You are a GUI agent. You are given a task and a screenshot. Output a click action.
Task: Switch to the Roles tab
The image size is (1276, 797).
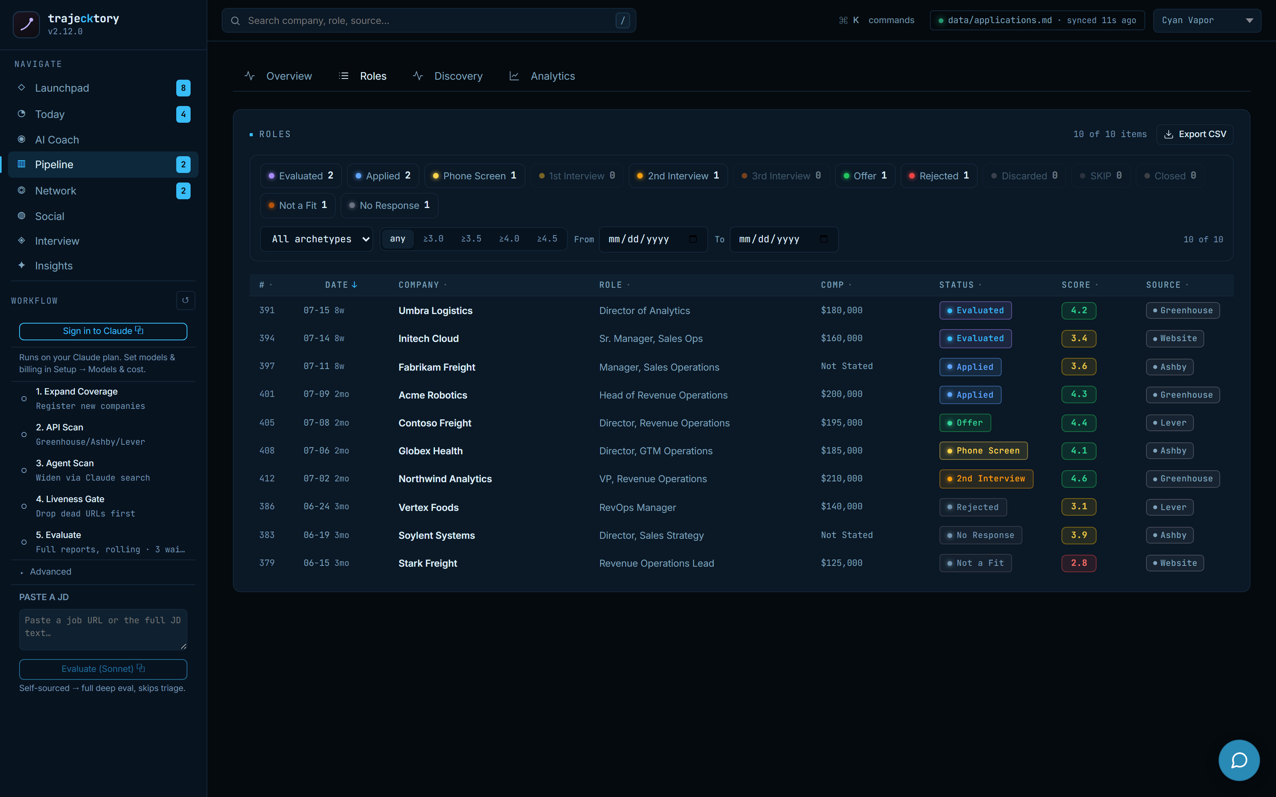(x=363, y=76)
